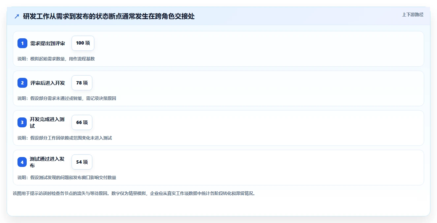Click the note about 发布窗口影响交付数量

[67, 177]
